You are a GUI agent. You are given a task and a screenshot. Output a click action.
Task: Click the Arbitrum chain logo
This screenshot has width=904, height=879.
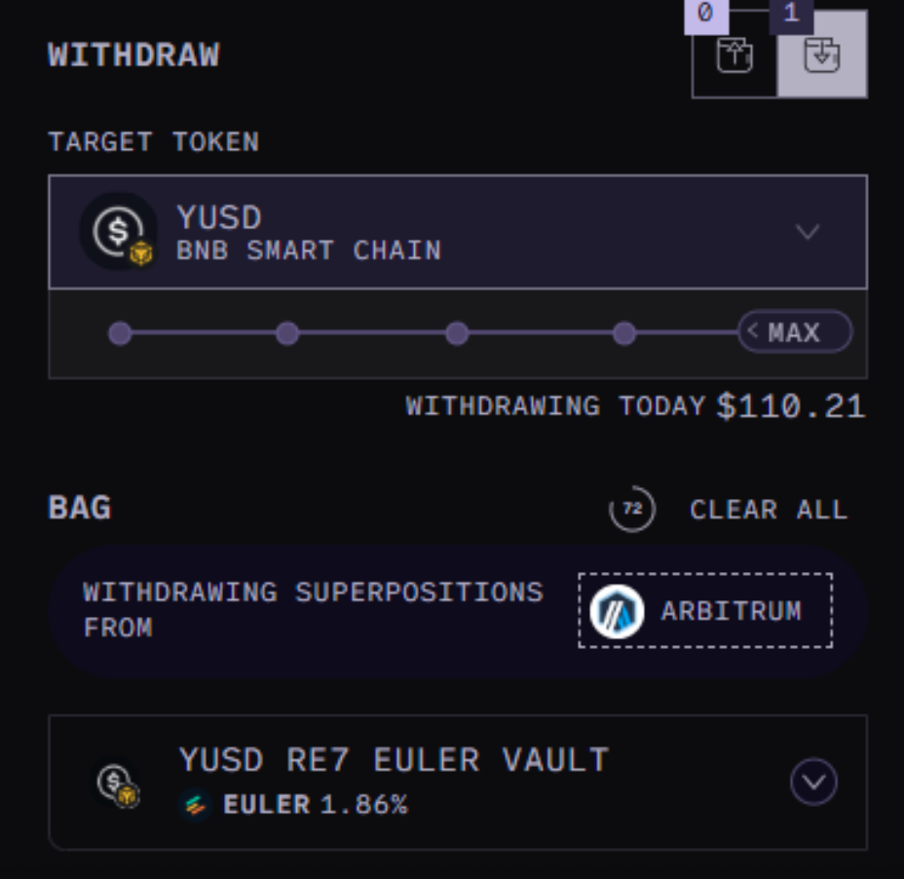617,611
